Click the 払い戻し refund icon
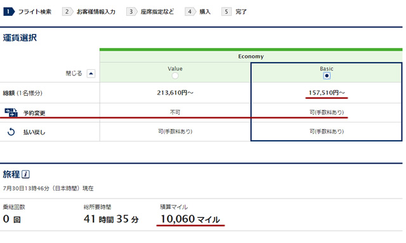 11,132
